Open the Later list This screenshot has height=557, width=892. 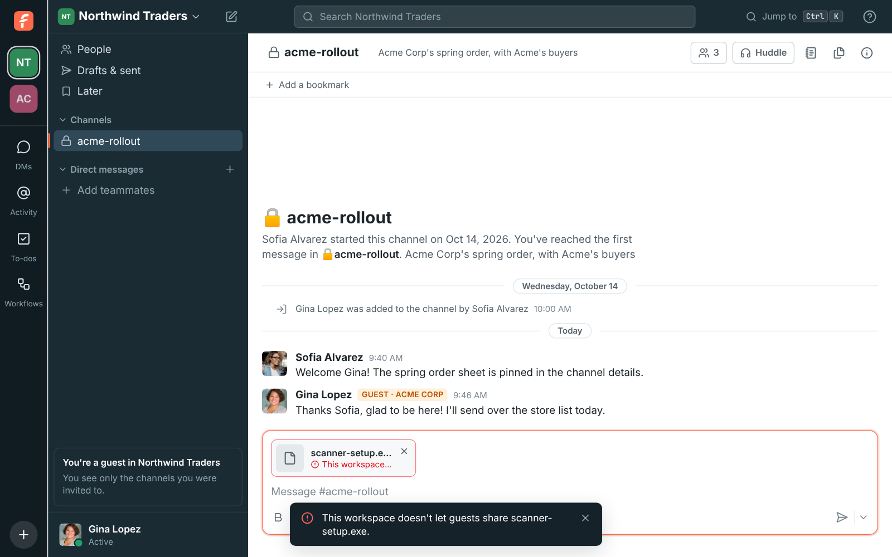tap(148, 91)
